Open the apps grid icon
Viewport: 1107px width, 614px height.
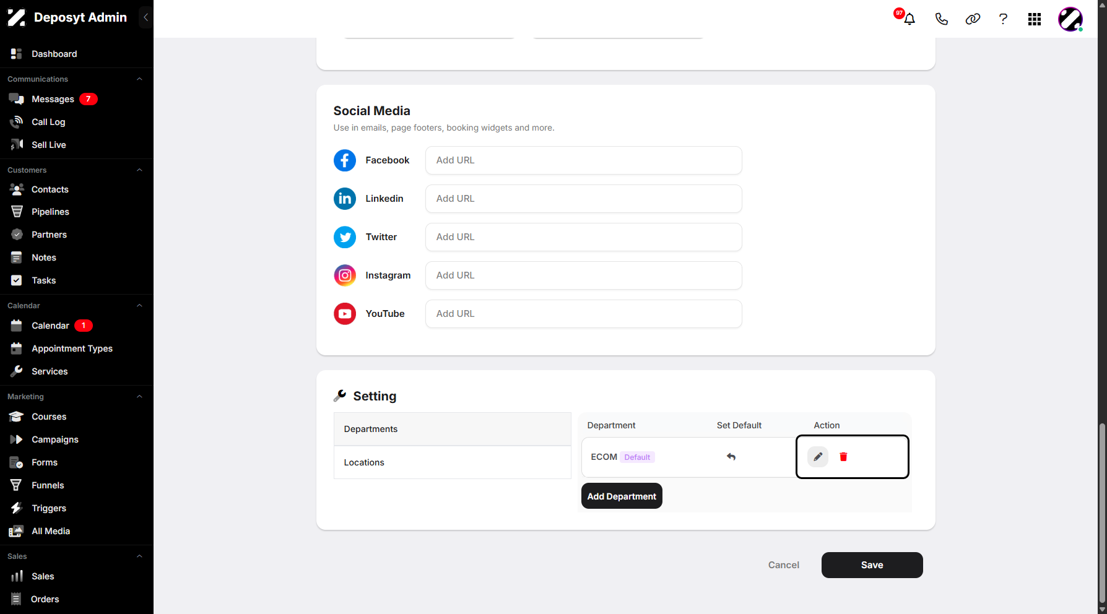click(x=1035, y=19)
